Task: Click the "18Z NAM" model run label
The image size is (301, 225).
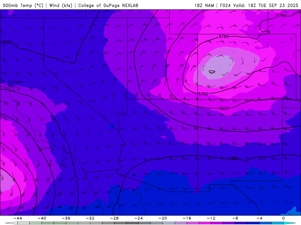Action: pyautogui.click(x=204, y=5)
